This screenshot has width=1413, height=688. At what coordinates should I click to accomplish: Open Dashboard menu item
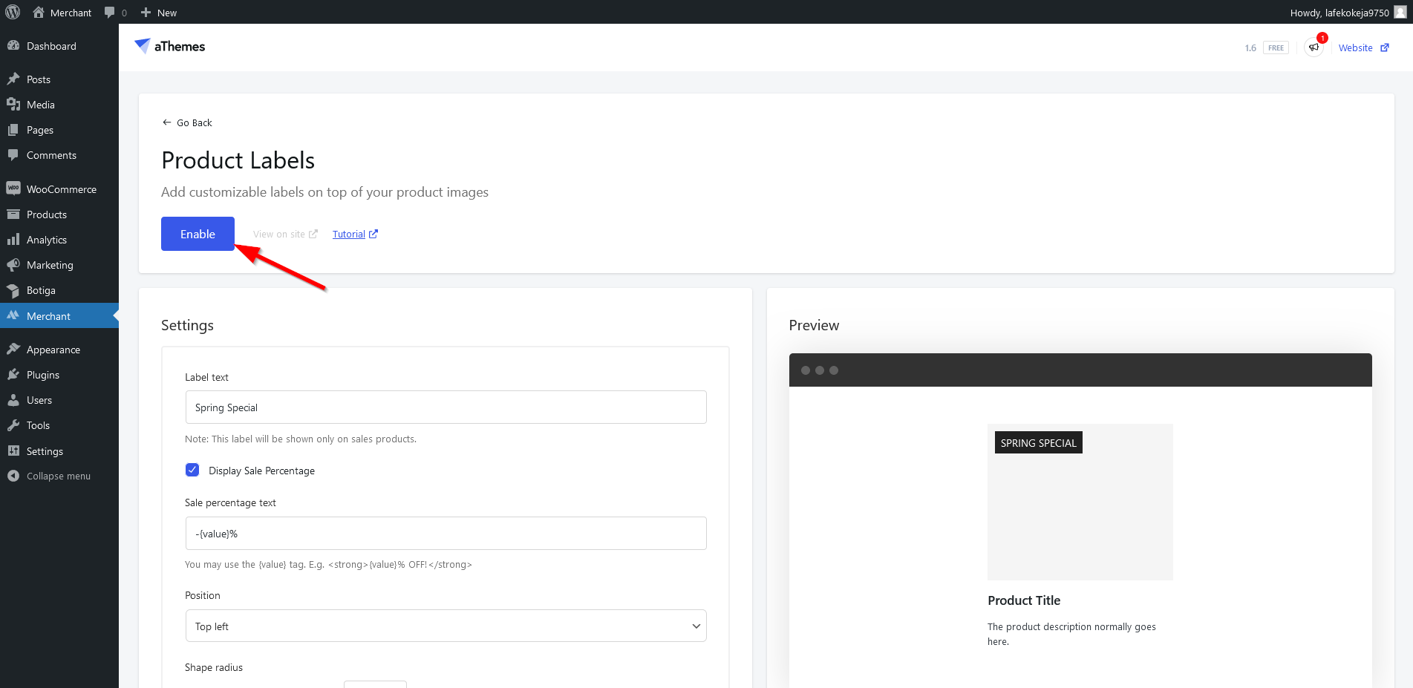pyautogui.click(x=59, y=46)
